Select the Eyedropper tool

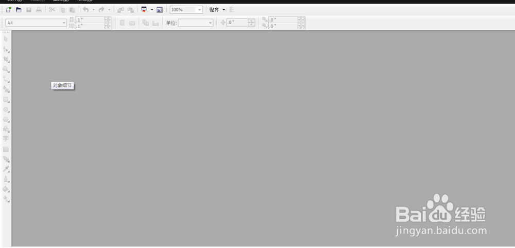(x=6, y=169)
